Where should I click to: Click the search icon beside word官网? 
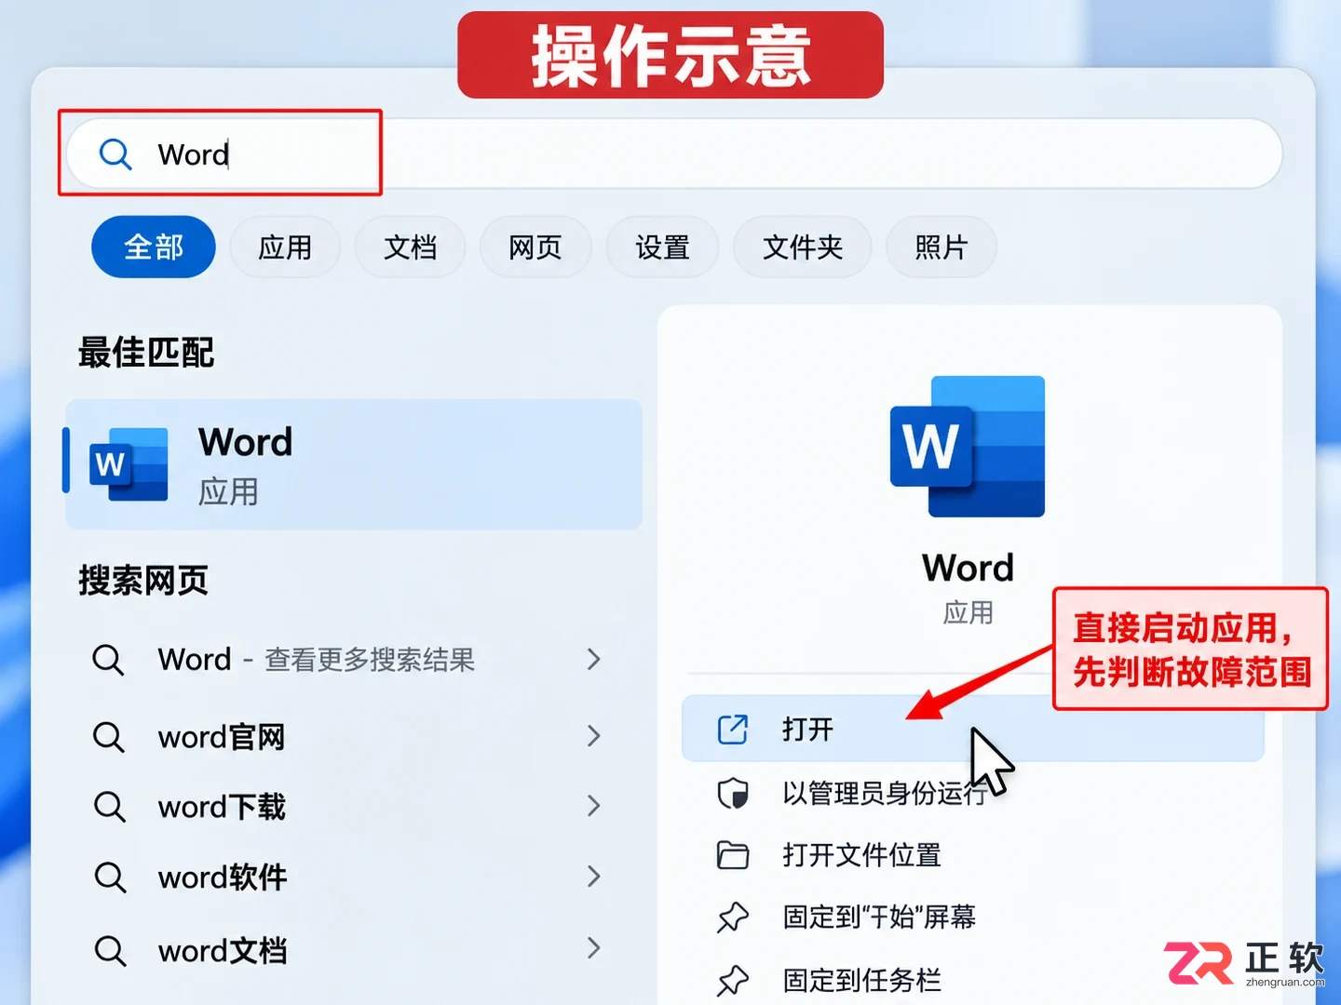tap(108, 737)
